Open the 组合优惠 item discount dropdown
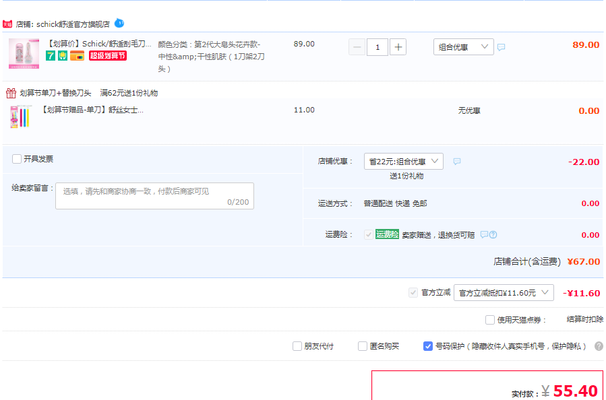This screenshot has width=606, height=400. tap(463, 47)
